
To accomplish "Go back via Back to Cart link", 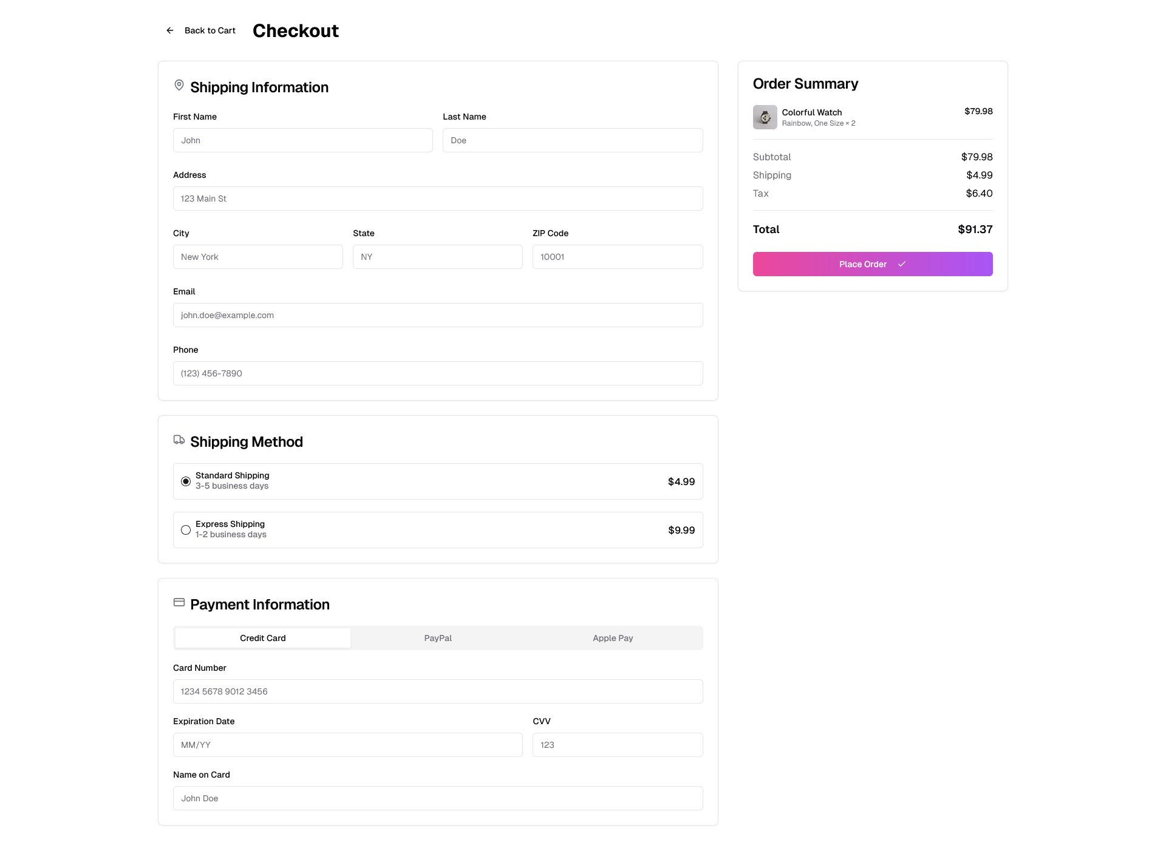I will click(x=210, y=30).
